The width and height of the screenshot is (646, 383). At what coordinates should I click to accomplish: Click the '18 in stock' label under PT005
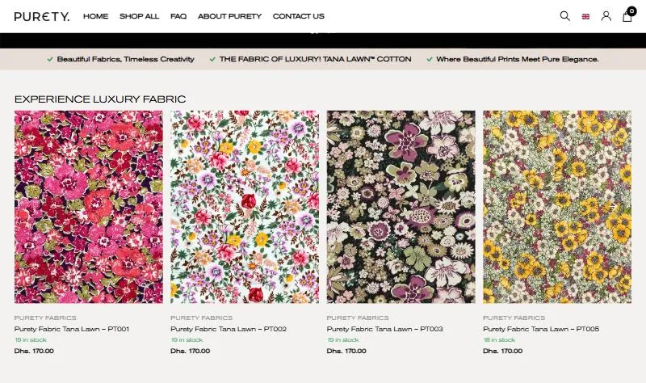[x=499, y=340]
